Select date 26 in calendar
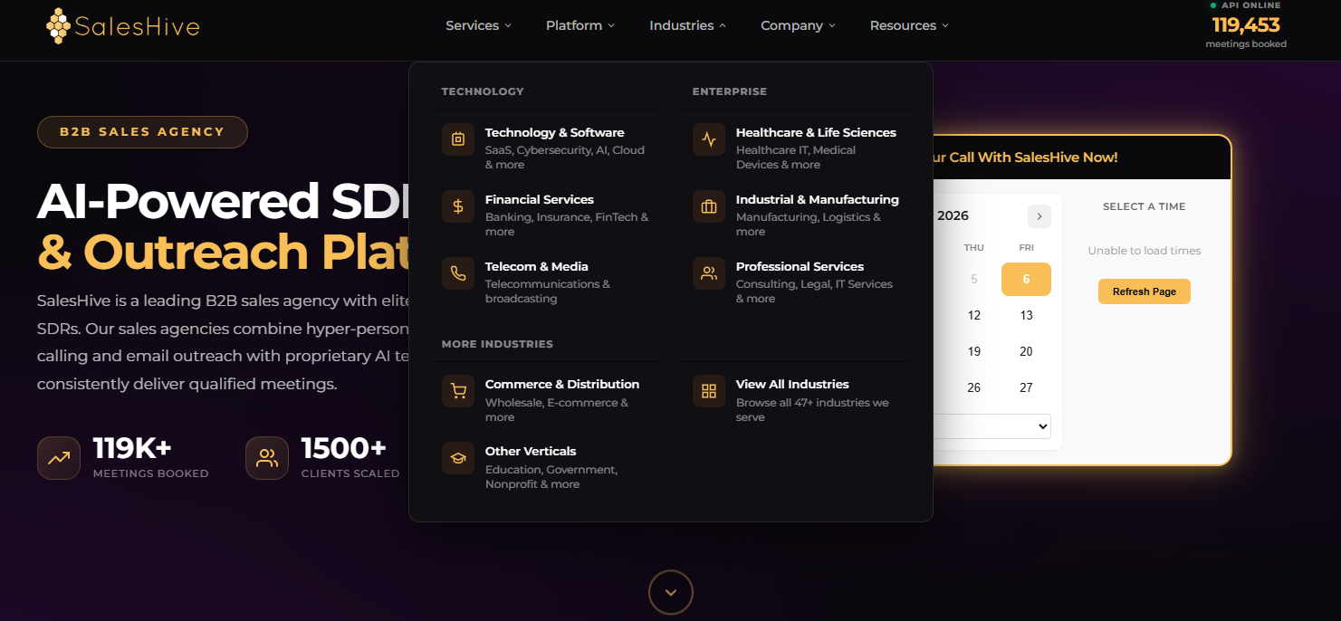Screen dimensions: 1341x621 pos(974,387)
